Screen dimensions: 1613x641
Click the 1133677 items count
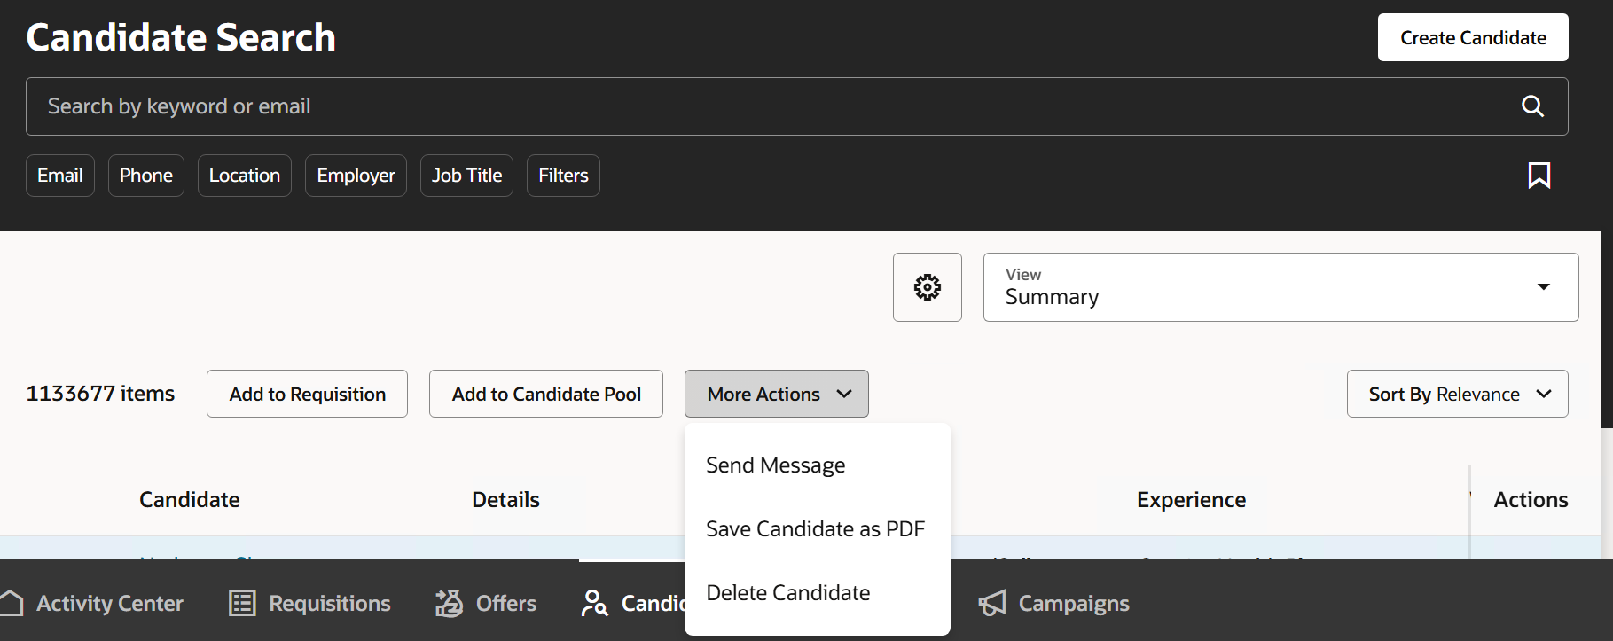point(100,394)
